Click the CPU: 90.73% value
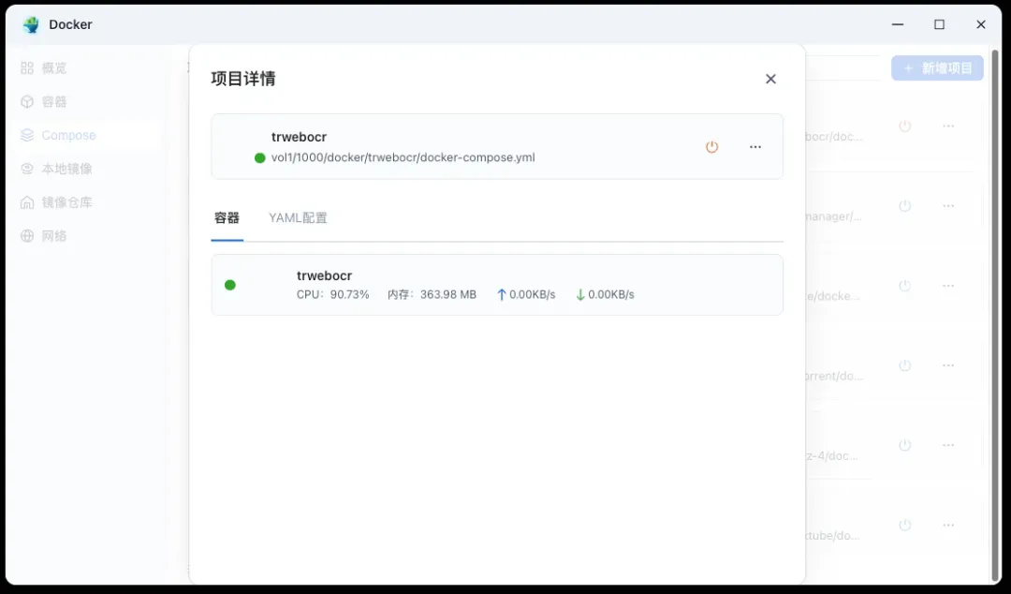The height and width of the screenshot is (594, 1011). (x=332, y=294)
